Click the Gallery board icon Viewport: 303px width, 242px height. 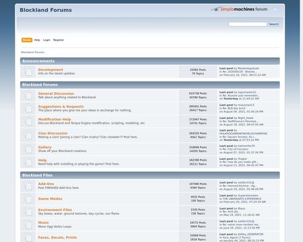coord(28,149)
